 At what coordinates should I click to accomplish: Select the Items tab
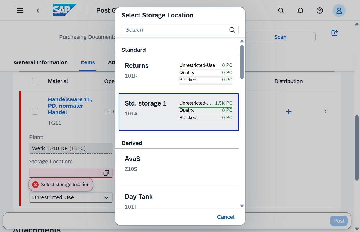pyautogui.click(x=88, y=62)
